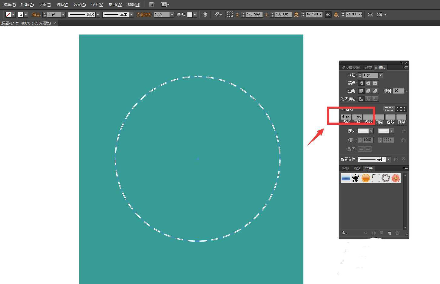The image size is (440, 284).
Task: Click the fill color swatch with red slash
Action: point(8,15)
